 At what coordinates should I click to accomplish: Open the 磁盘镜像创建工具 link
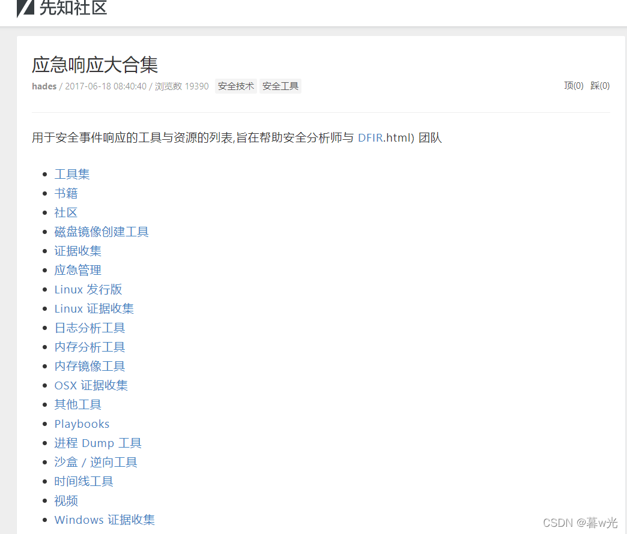101,232
